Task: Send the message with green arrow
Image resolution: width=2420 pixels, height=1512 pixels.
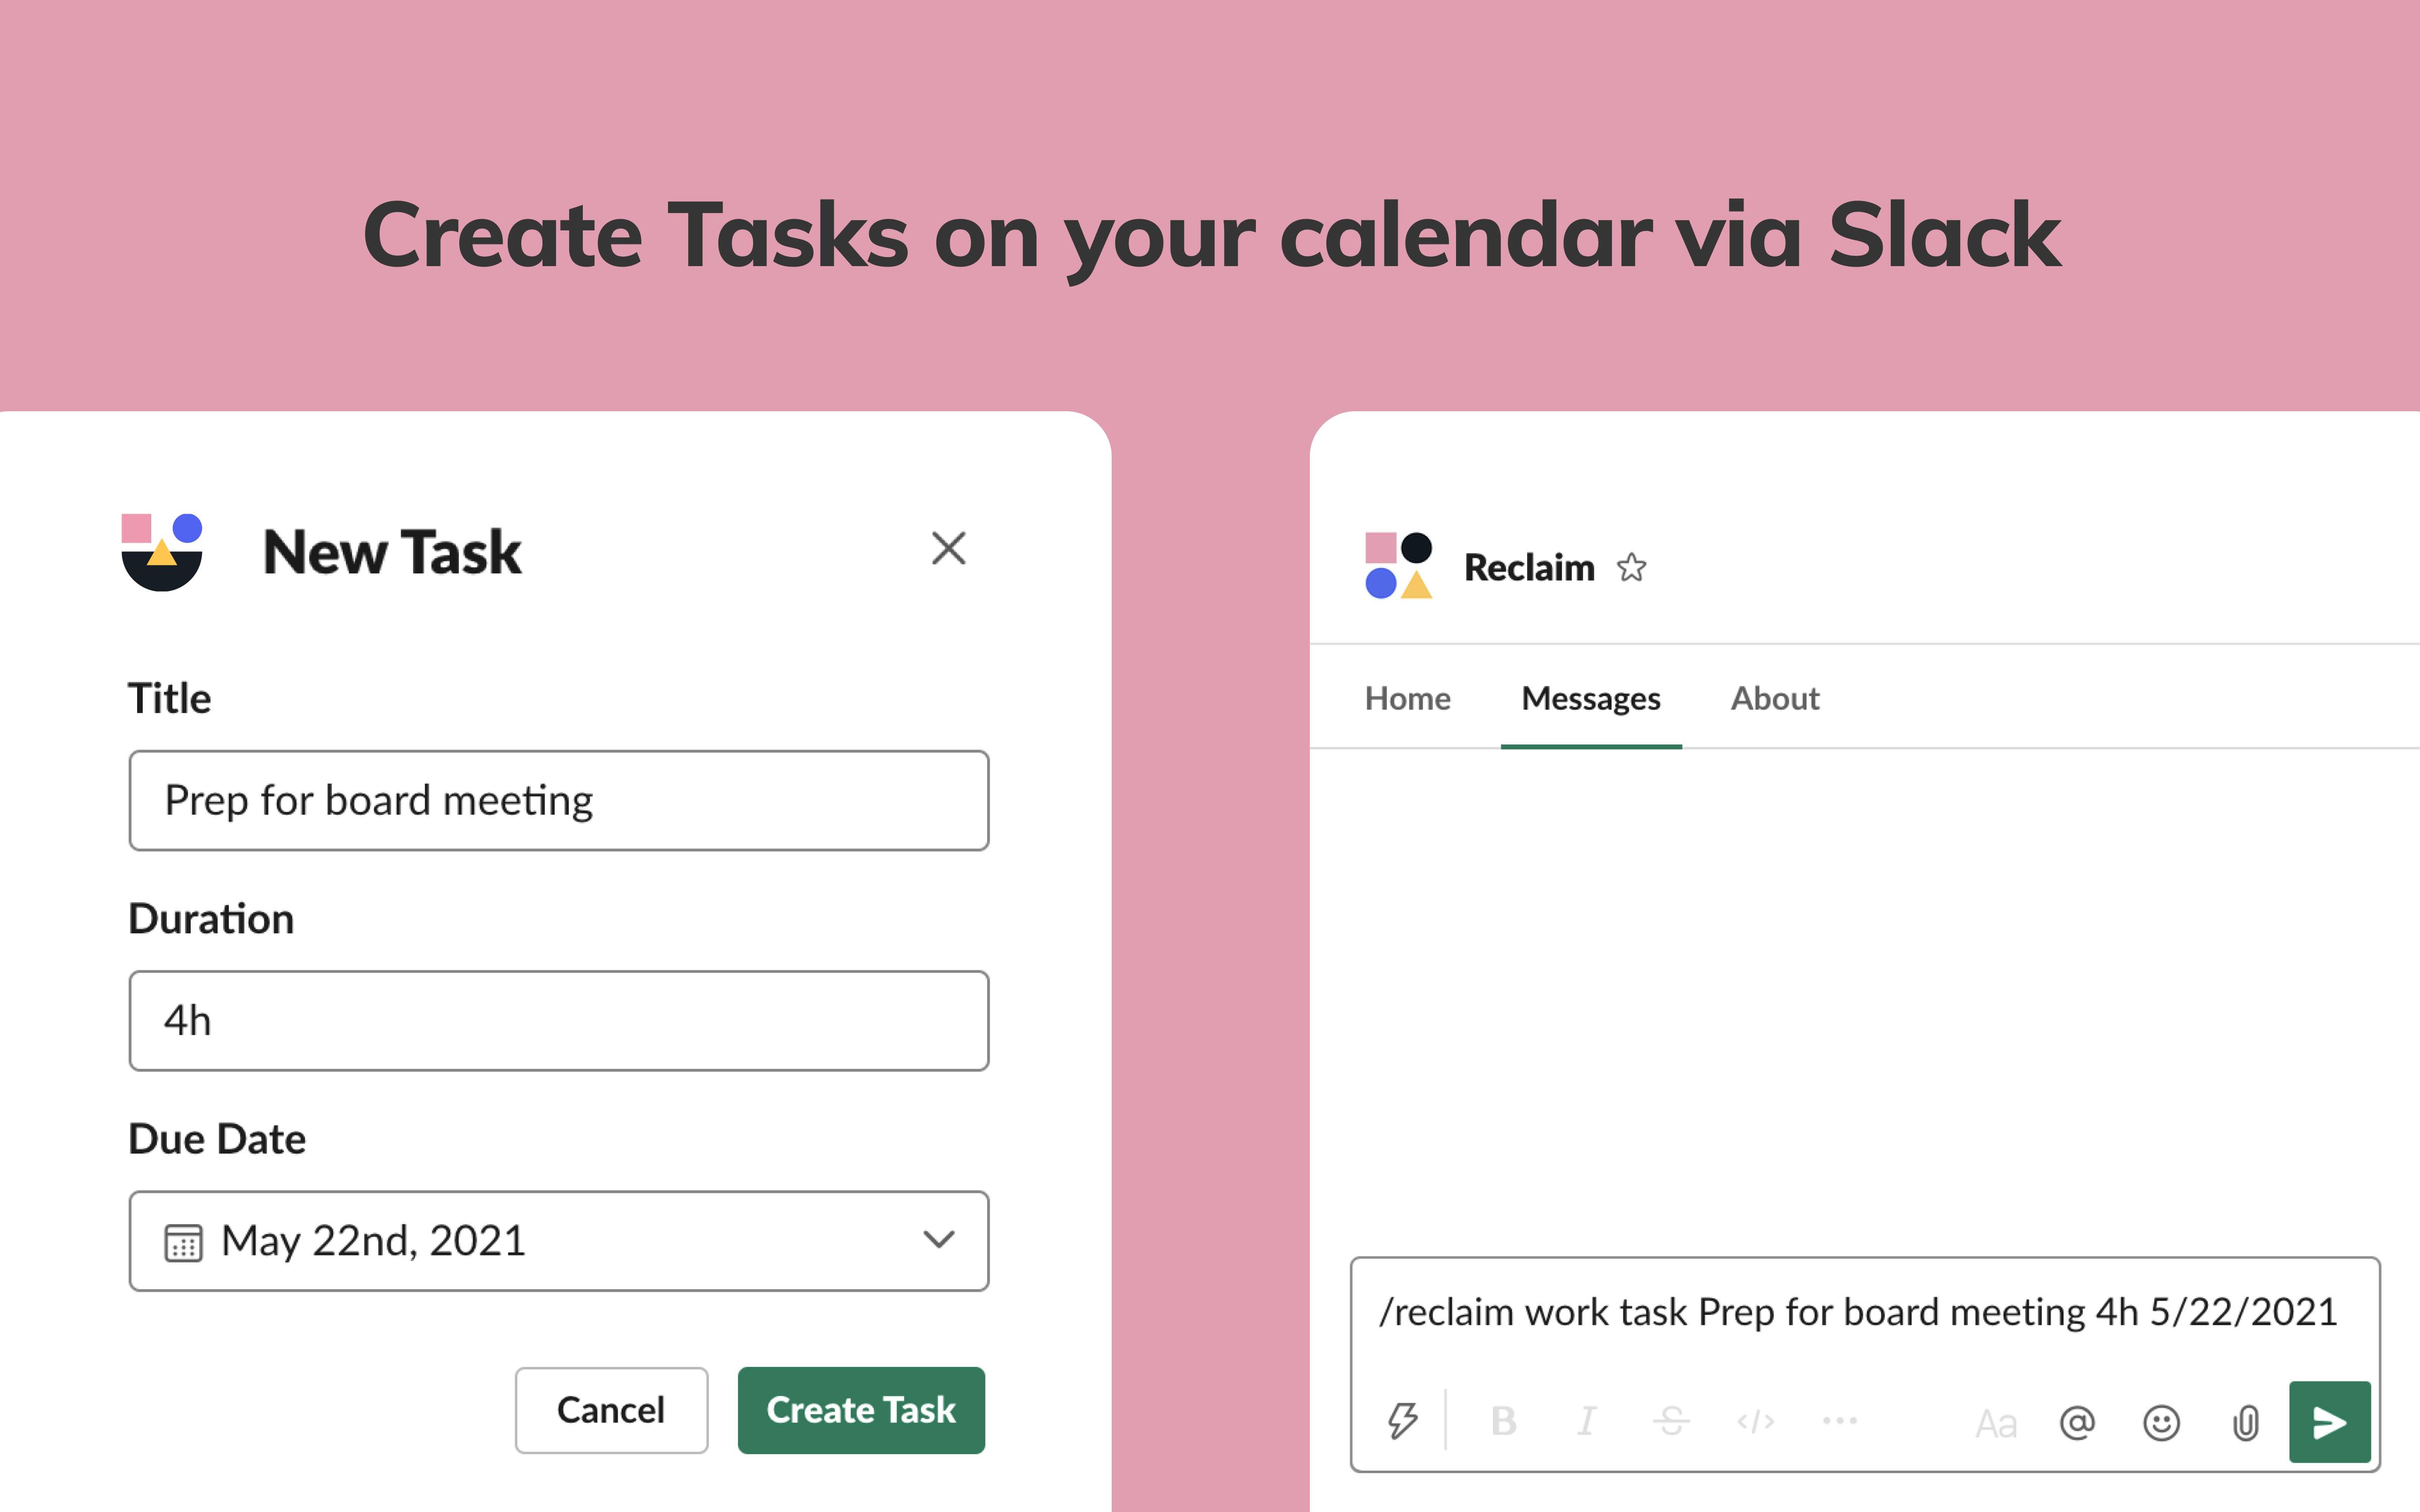Action: click(x=2330, y=1422)
